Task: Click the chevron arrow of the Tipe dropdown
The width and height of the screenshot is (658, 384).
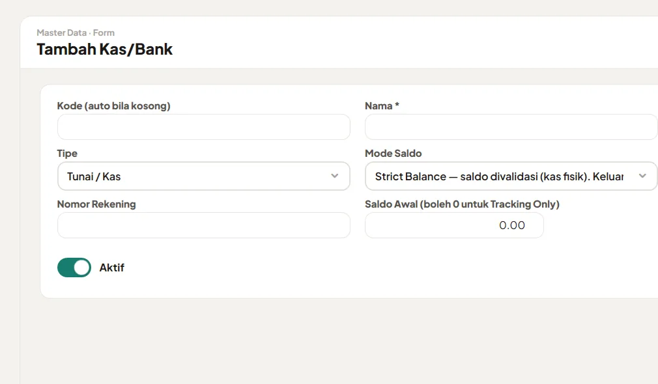Action: 334,176
